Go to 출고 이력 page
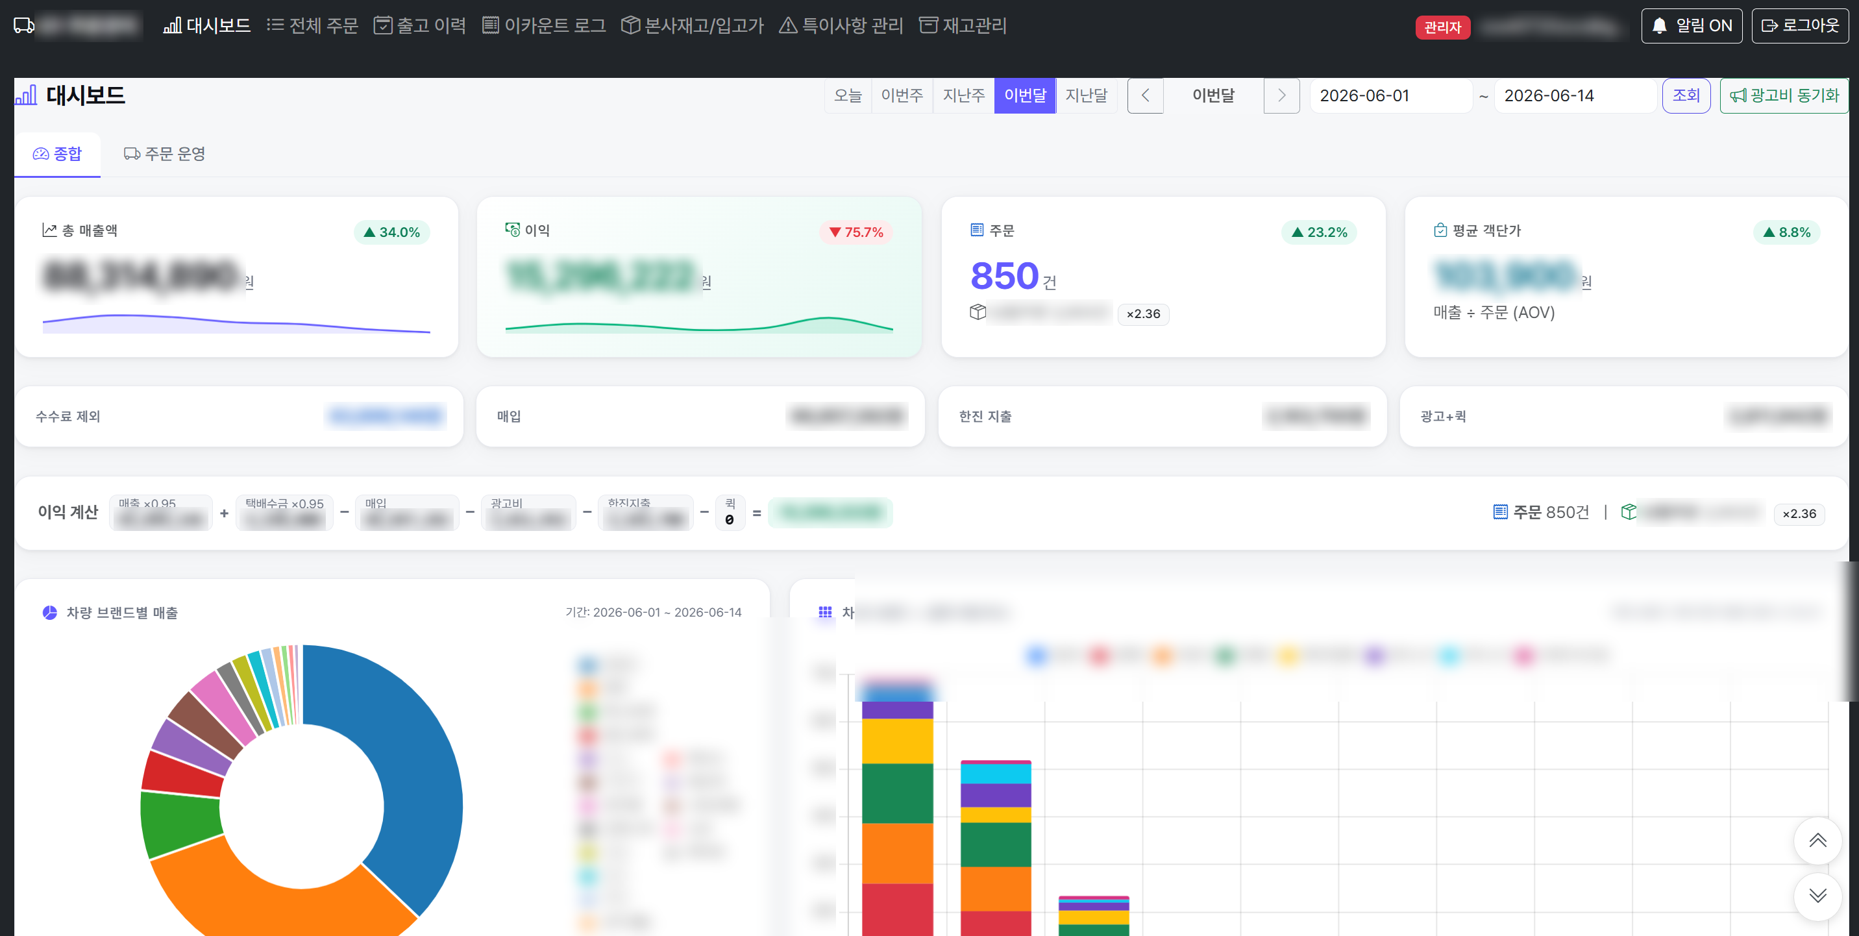 coord(419,25)
